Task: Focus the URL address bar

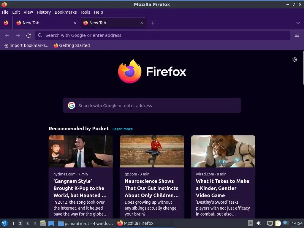Action: (x=162, y=35)
